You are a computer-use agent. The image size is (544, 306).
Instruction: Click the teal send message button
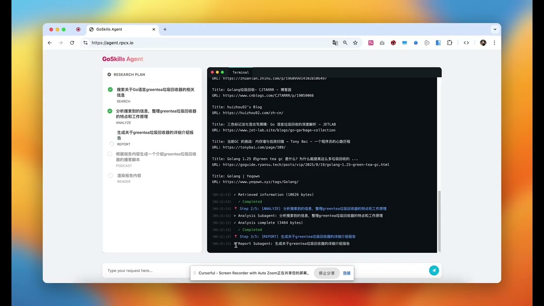(x=434, y=270)
